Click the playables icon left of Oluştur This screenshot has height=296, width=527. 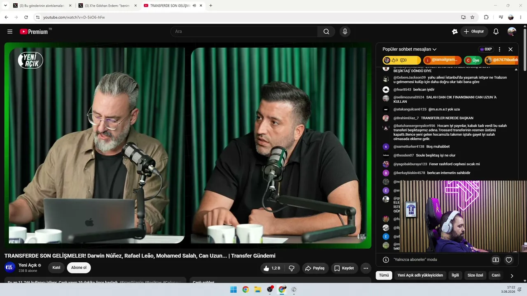coord(455,32)
